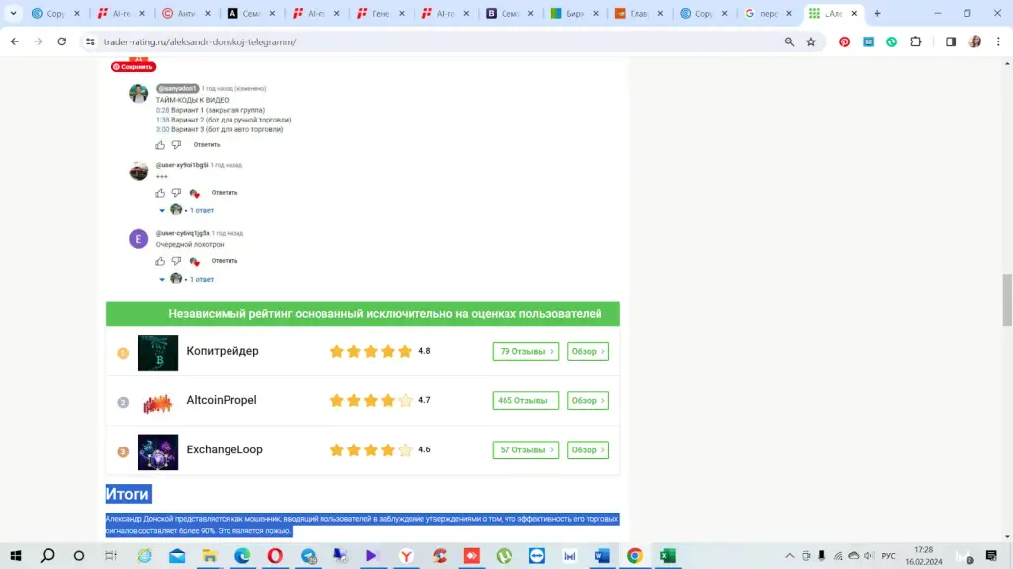Open the blue square extension icon

[869, 41]
